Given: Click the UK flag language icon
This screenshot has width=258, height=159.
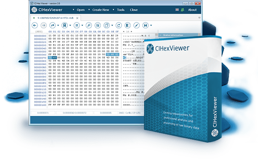Looking at the screenshot, I should (x=177, y=9).
